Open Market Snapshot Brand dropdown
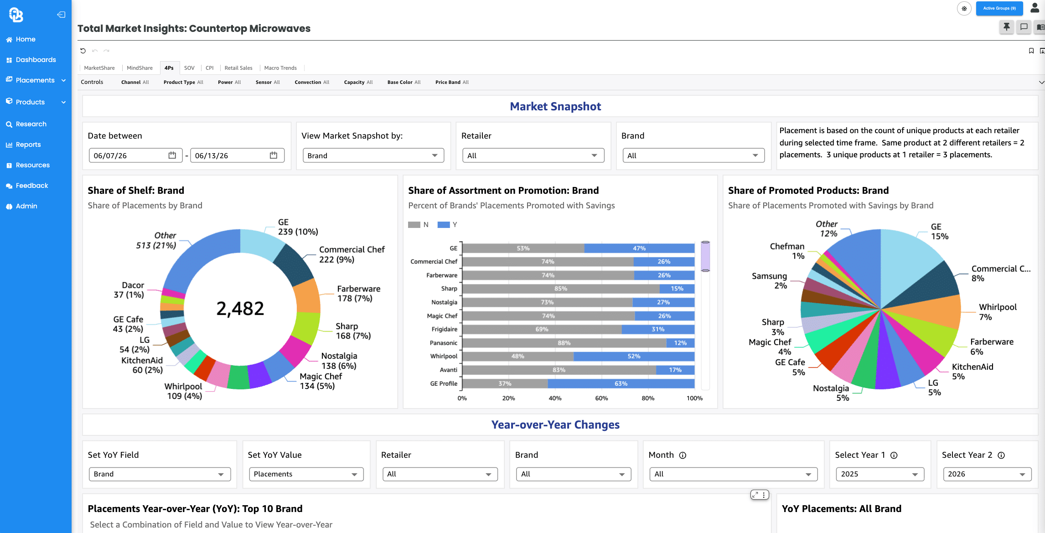Viewport: 1045px width, 533px height. 693,155
